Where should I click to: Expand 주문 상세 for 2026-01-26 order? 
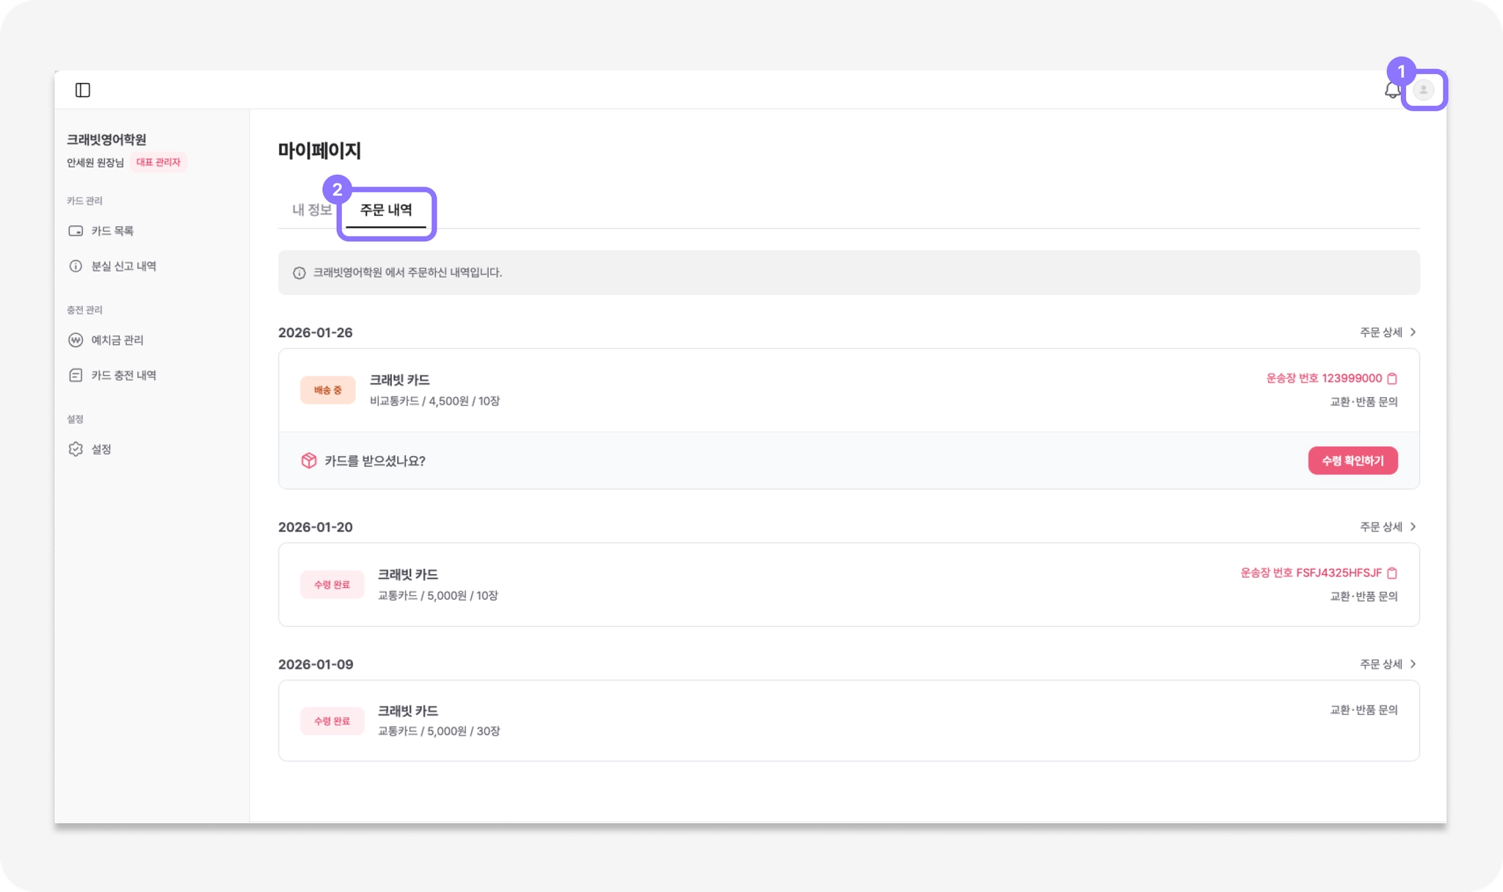[x=1387, y=333]
